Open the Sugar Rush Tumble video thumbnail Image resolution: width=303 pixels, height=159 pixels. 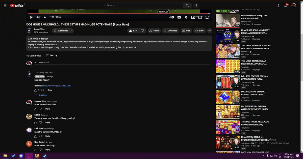(228, 66)
